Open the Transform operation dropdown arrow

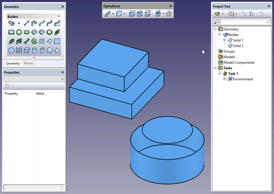113,13
